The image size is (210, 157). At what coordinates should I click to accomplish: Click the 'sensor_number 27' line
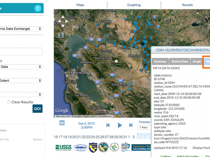[x=166, y=134]
